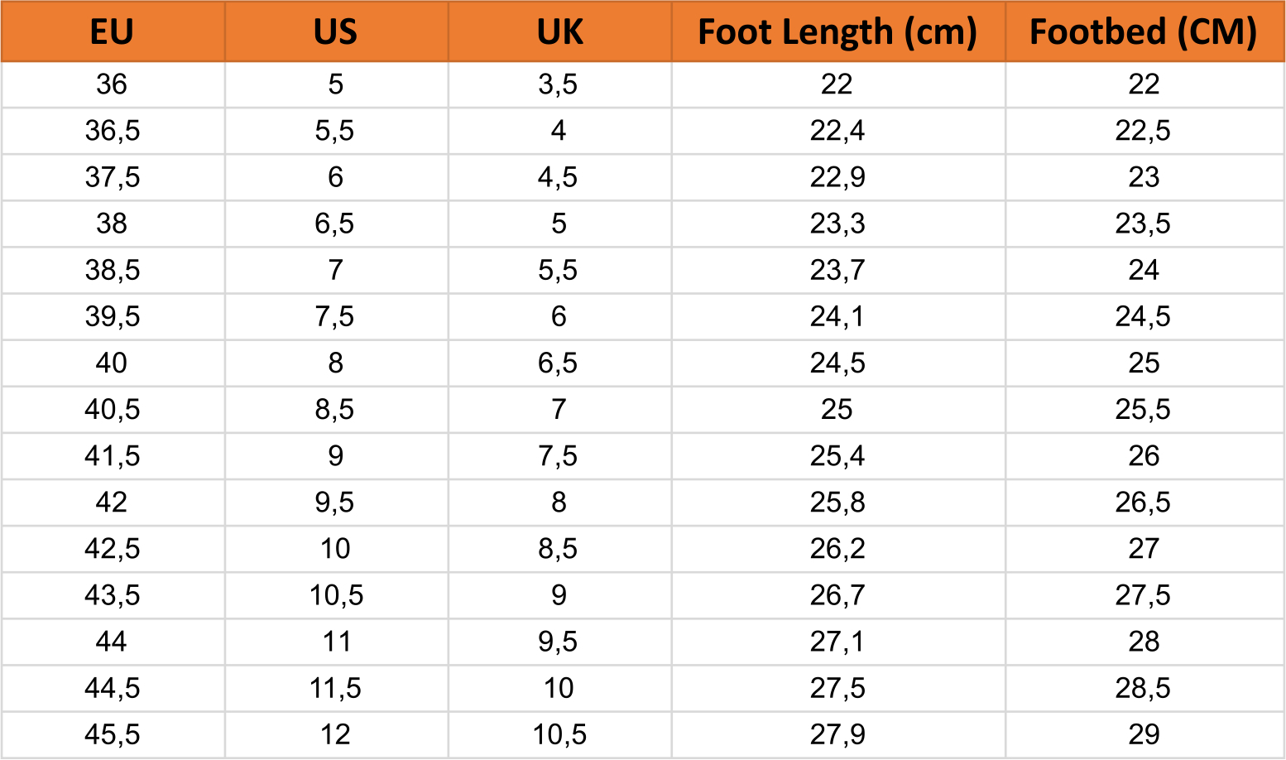1286x760 pixels.
Task: Click the Footbed (CM) header
Action: pos(1144,31)
